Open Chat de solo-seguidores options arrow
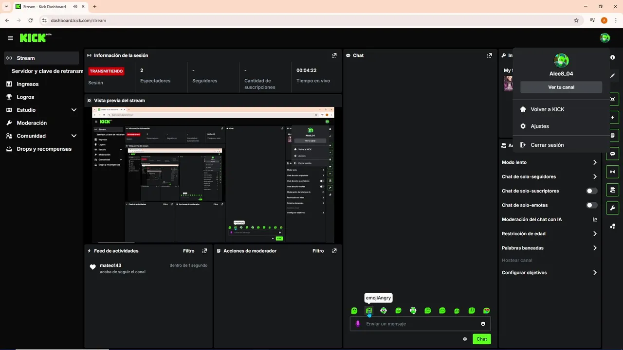 [x=595, y=176]
